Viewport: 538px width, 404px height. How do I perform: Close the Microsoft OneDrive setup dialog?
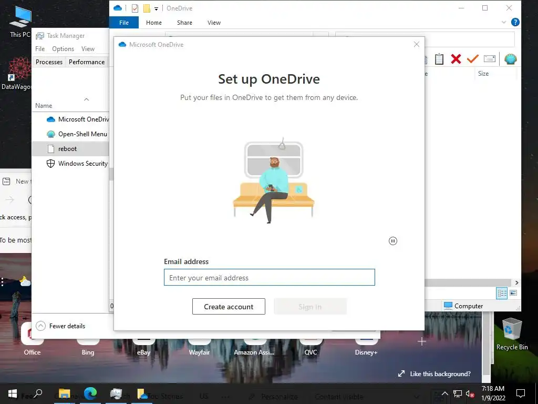click(x=417, y=44)
